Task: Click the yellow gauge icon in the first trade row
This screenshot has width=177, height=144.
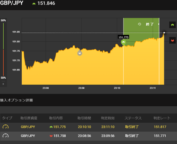Action: tap(6, 127)
